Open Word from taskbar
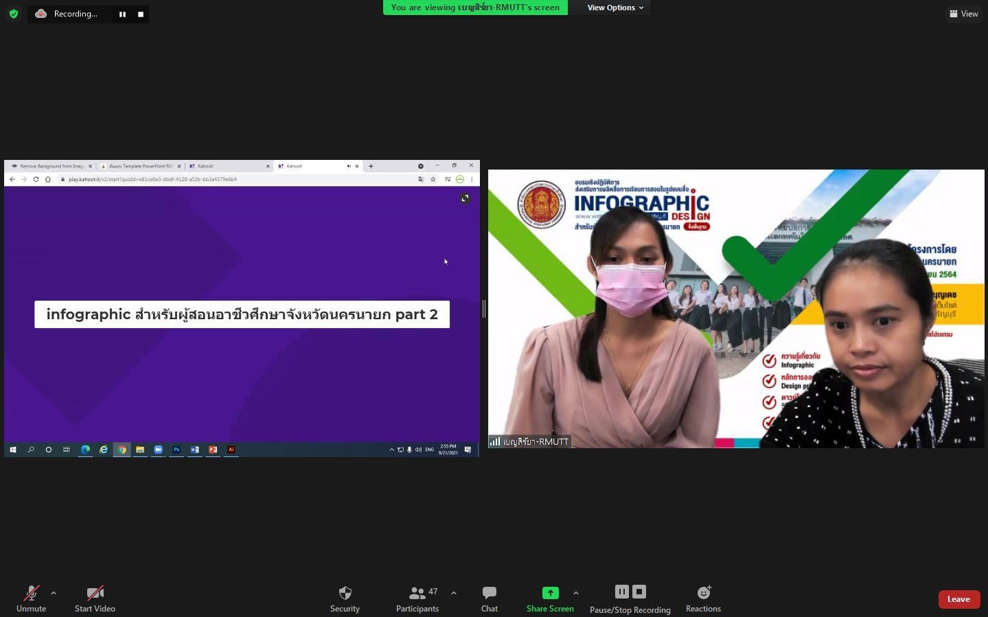 coord(195,450)
